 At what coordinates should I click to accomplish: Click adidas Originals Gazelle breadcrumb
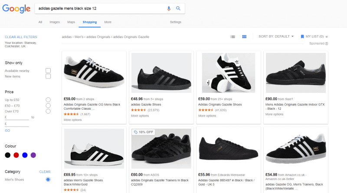click(x=131, y=37)
